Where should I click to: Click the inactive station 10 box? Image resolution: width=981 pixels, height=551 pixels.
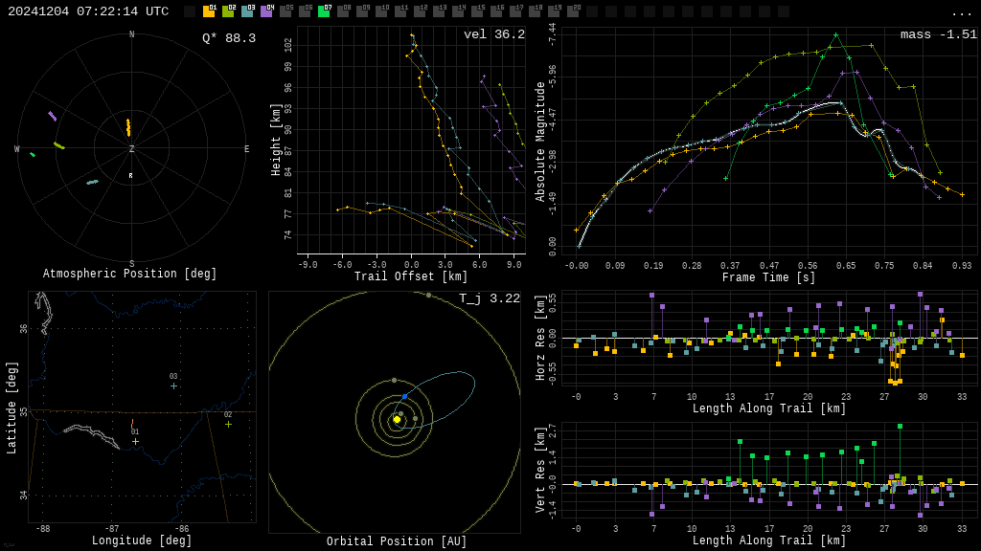coord(381,11)
